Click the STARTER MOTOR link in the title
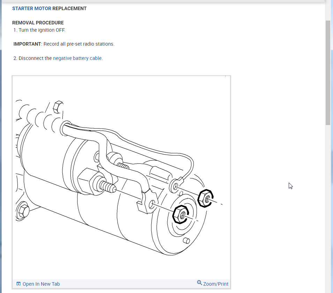333x293 pixels. coord(31,8)
